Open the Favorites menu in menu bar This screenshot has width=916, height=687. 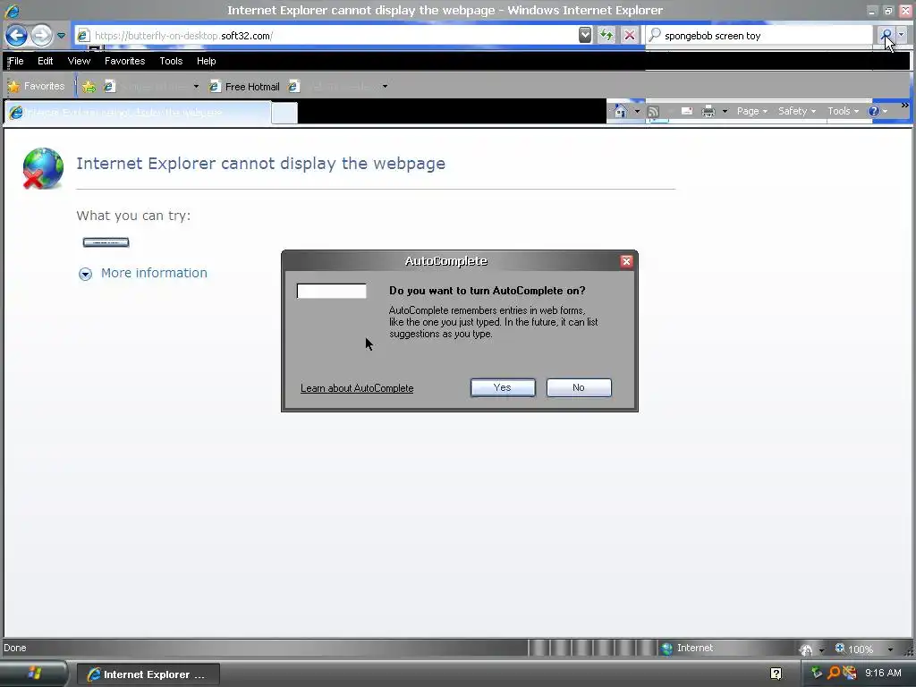pyautogui.click(x=124, y=61)
